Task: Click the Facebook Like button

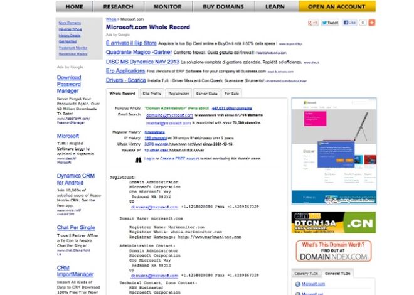Action: coord(349,23)
